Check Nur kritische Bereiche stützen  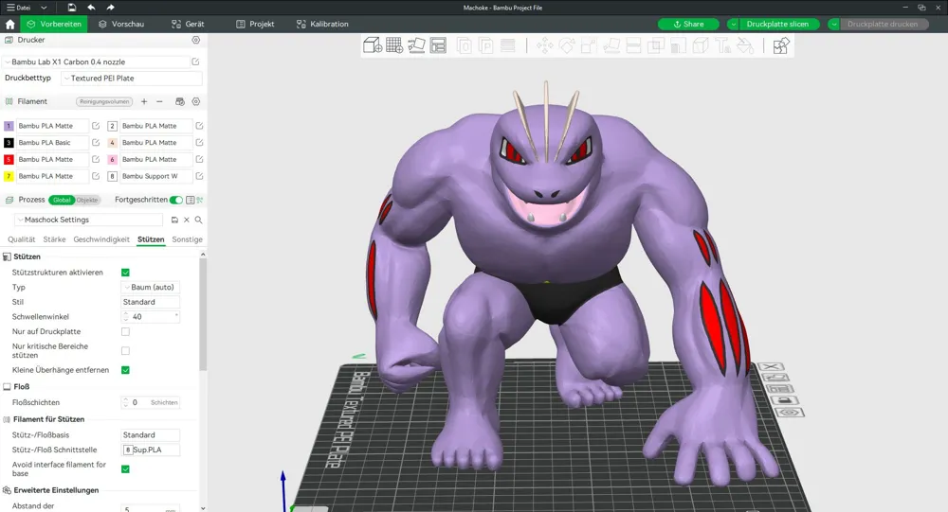pos(125,351)
